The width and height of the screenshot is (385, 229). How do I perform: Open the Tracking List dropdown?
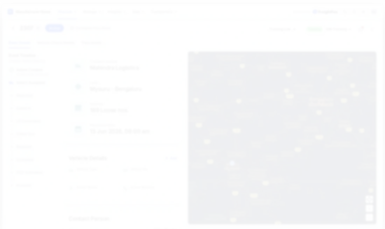tap(282, 29)
